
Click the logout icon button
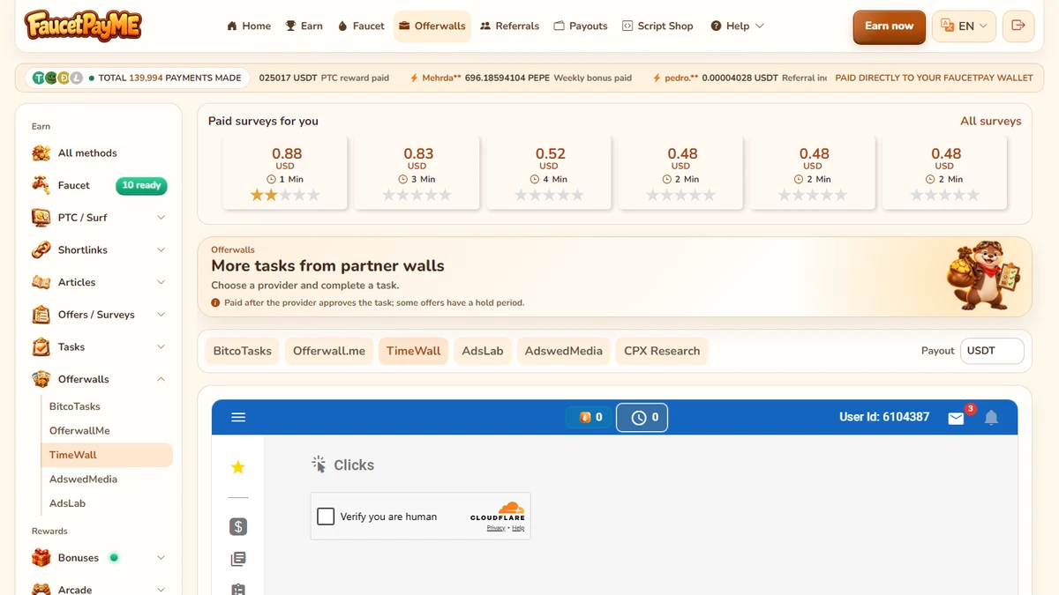(1019, 26)
